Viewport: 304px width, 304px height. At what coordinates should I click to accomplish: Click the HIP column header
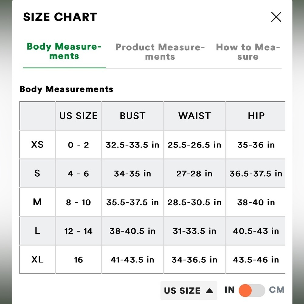tap(256, 116)
